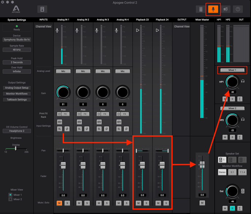
Task: Open FX rack on Analog IN 1
Action: click(x=65, y=114)
